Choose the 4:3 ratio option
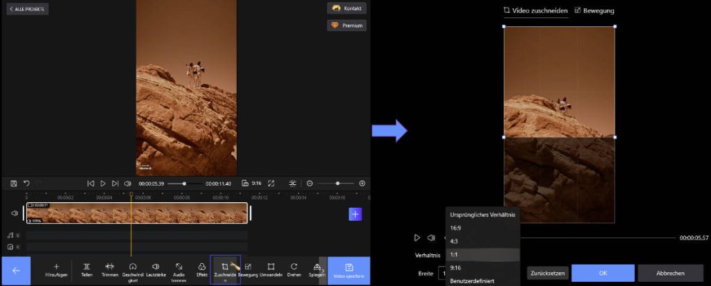This screenshot has width=711, height=286. click(483, 241)
